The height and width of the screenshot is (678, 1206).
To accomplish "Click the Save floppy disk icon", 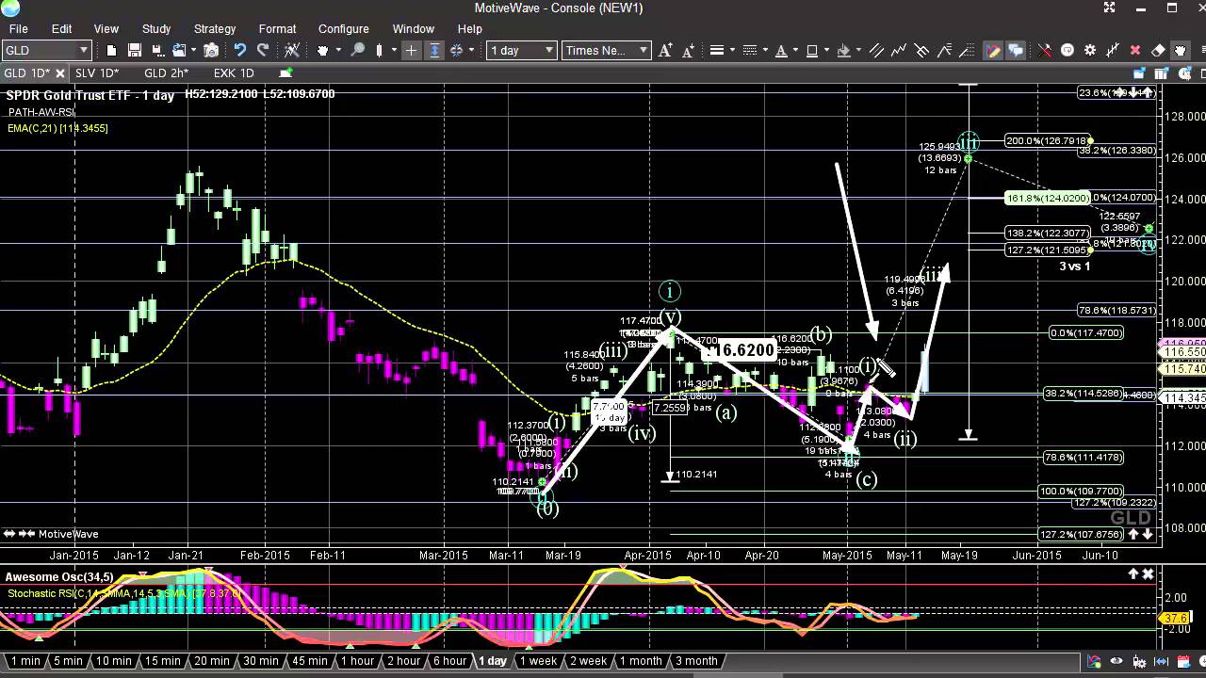I will pyautogui.click(x=135, y=50).
